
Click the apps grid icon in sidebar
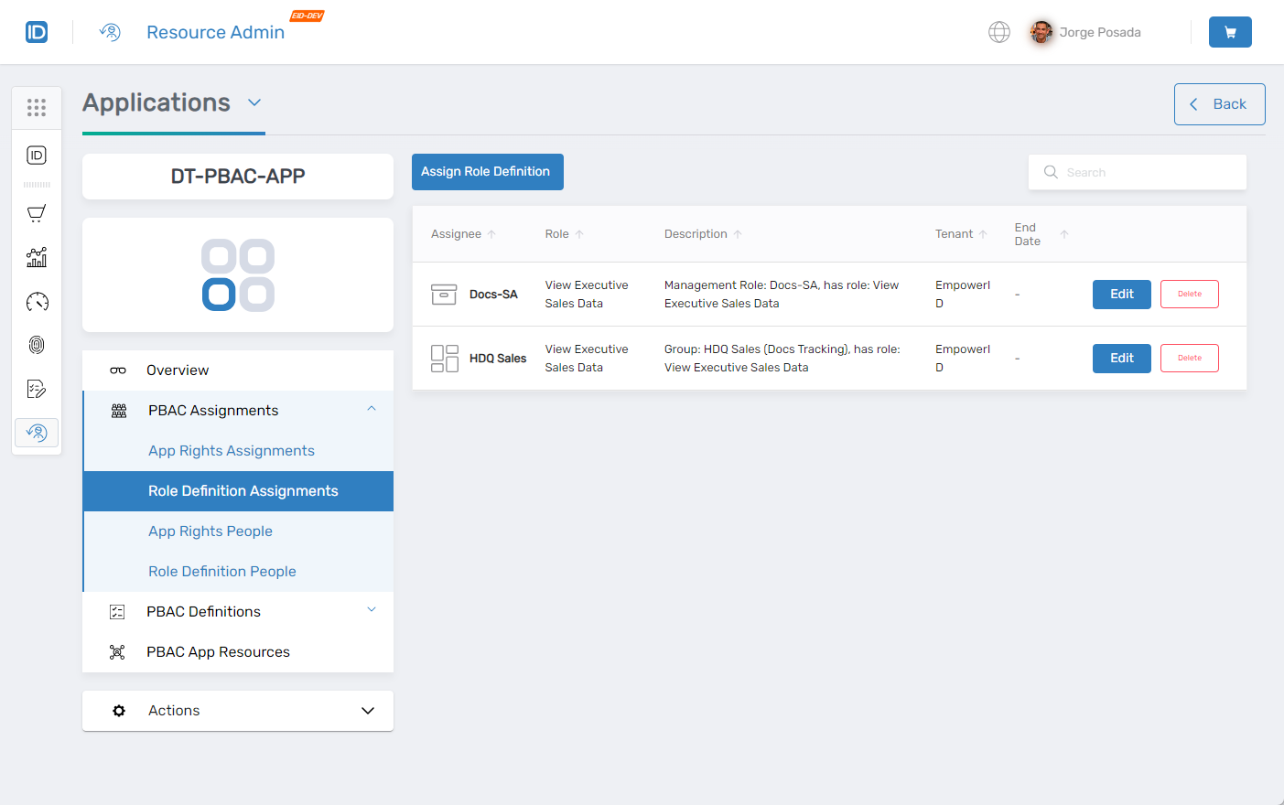point(37,108)
